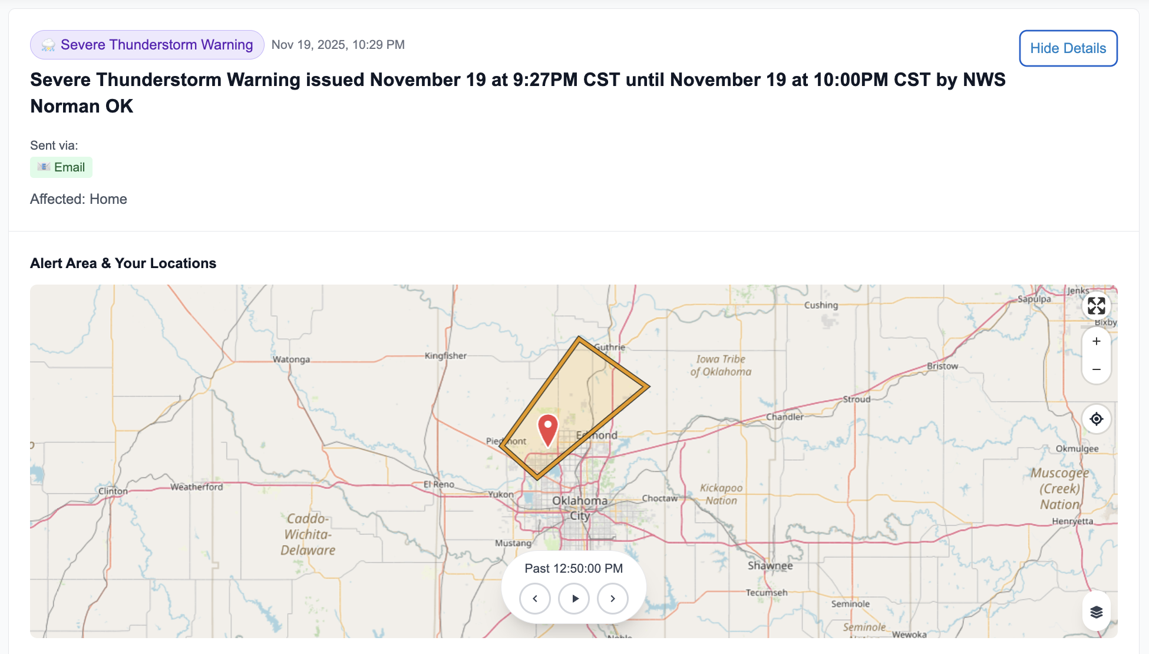Click Hide Details to collapse the alert
The height and width of the screenshot is (654, 1149).
(x=1068, y=48)
